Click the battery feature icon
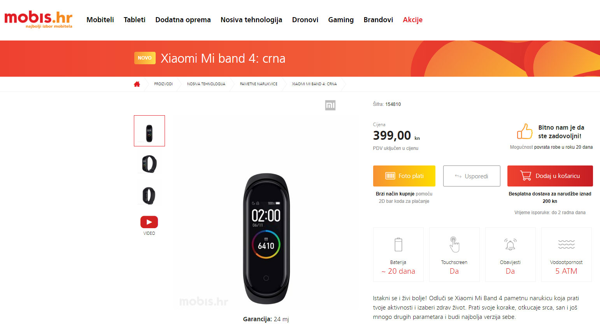600x329 pixels. (x=398, y=245)
